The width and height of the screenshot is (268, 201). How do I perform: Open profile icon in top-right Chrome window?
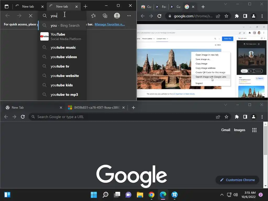(253, 16)
